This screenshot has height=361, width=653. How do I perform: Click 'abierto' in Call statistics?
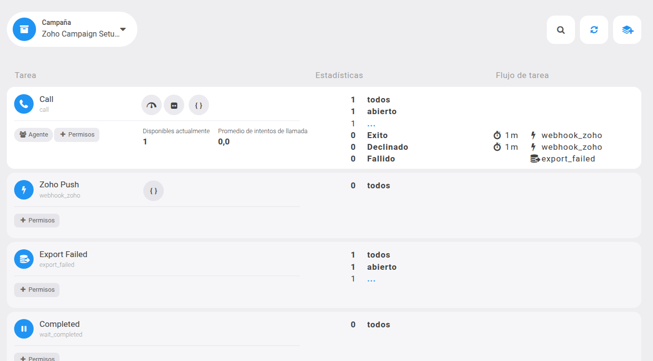click(x=382, y=112)
